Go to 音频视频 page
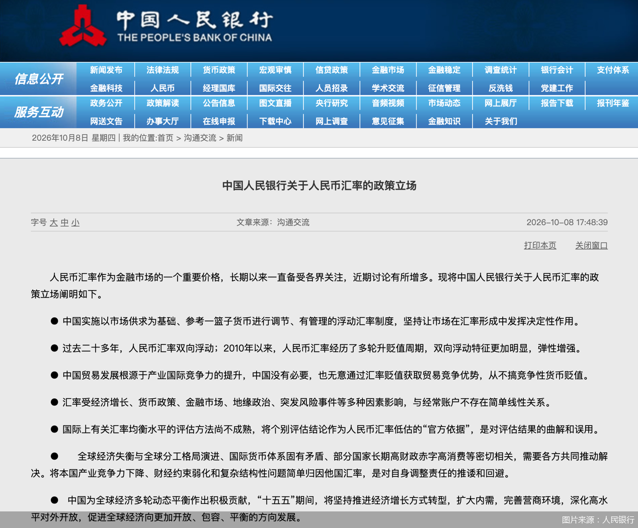638x528 pixels. [388, 103]
